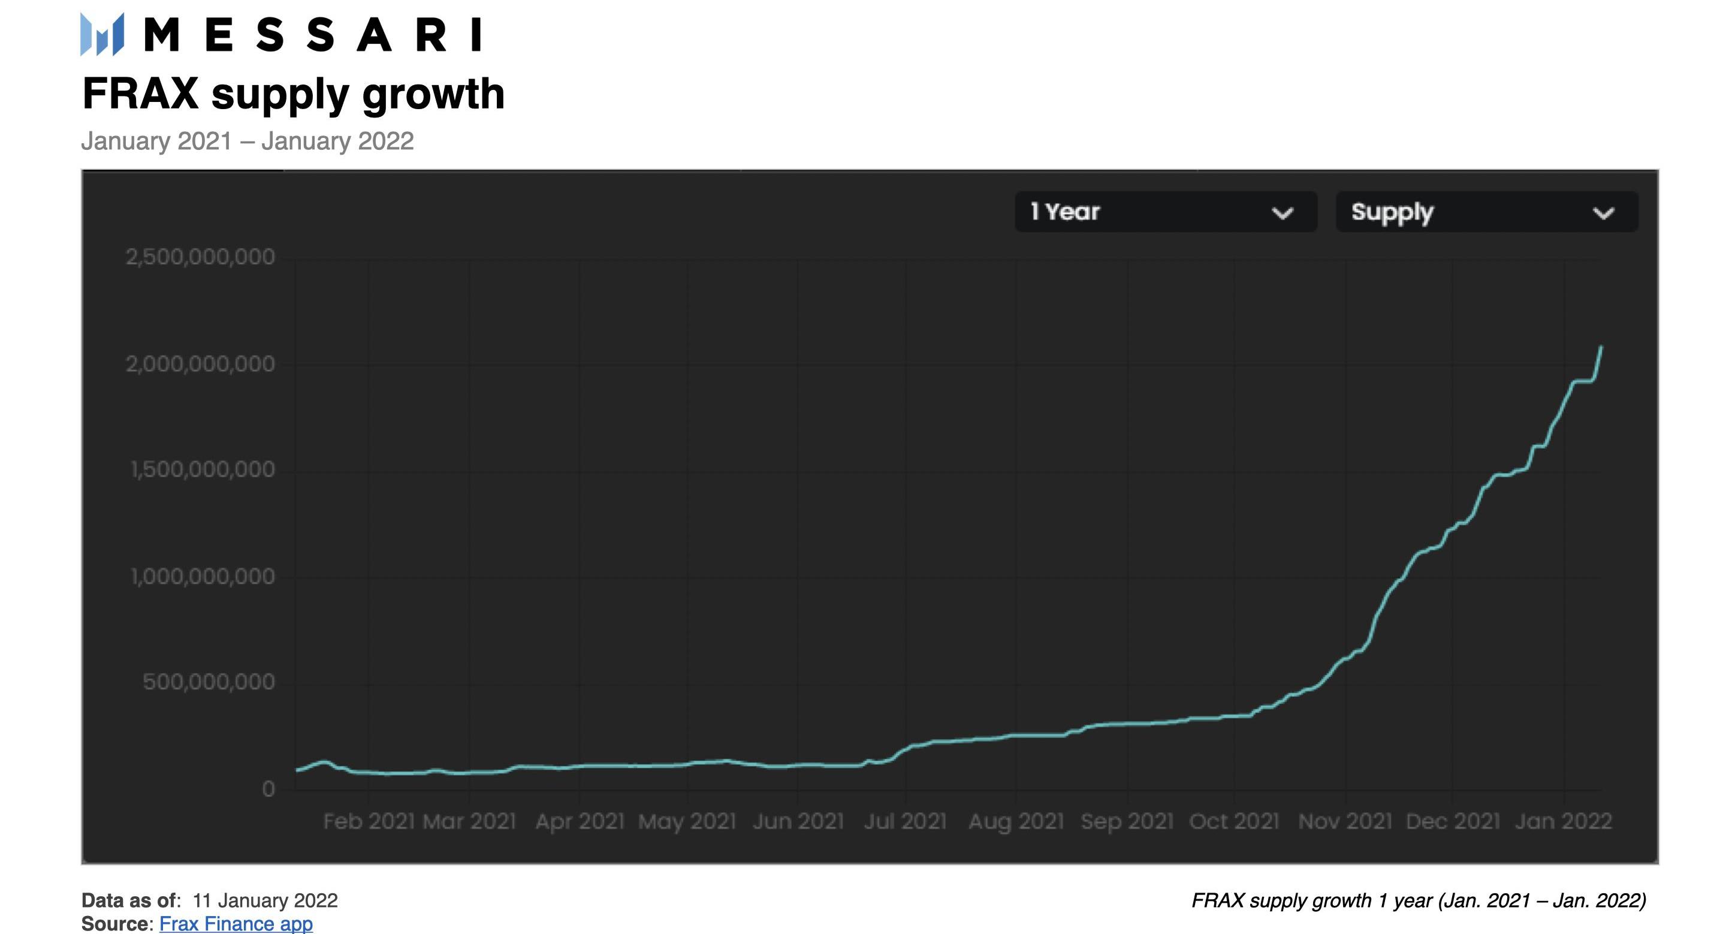
Task: Click the peak of the supply line
Action: [x=1601, y=347]
